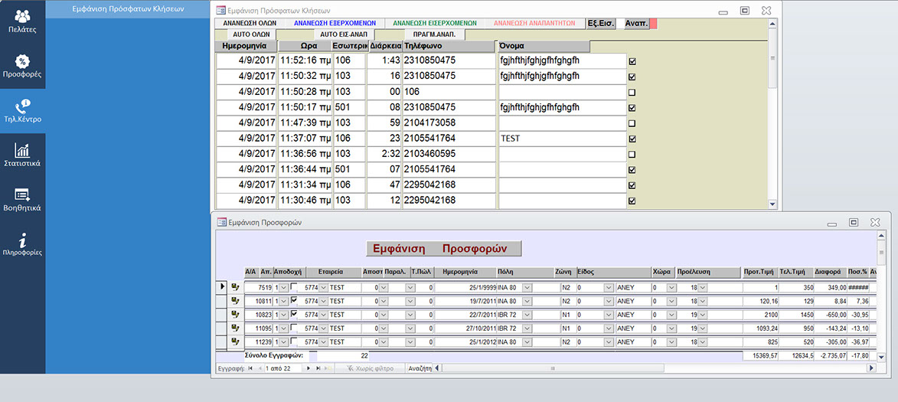The height and width of the screenshot is (402, 898).
Task: Click ΑΝΑΝΕΩΣΗ ΟΛΩΝ refresh button
Action: pyautogui.click(x=250, y=24)
